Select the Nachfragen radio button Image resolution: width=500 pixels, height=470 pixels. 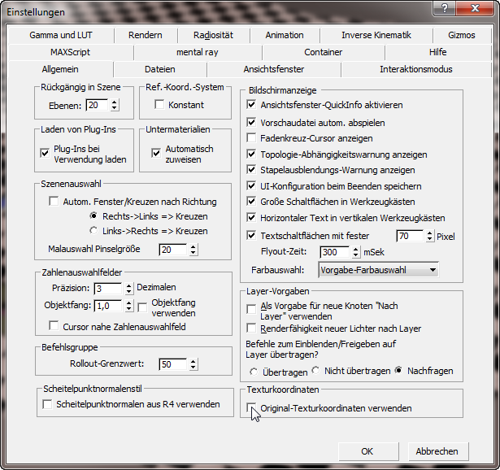[x=398, y=370]
